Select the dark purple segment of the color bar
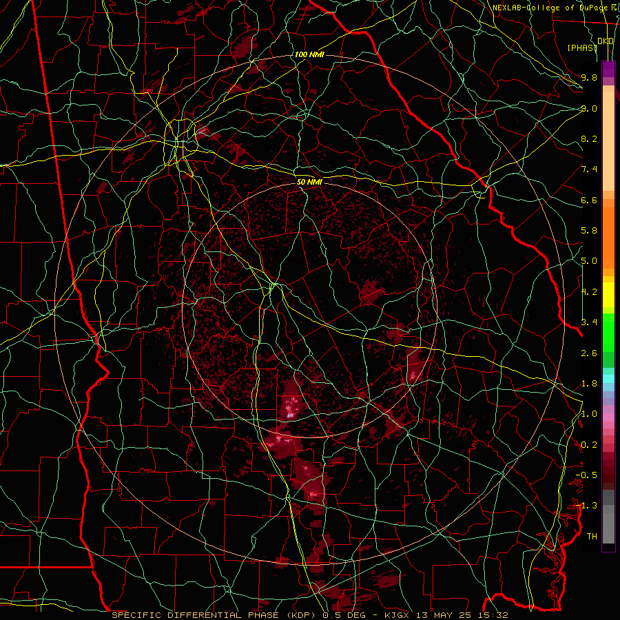The image size is (620, 620). pos(608,69)
